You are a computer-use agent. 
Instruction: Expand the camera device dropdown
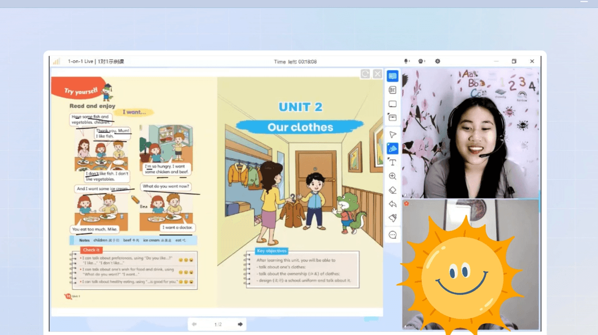click(x=422, y=61)
